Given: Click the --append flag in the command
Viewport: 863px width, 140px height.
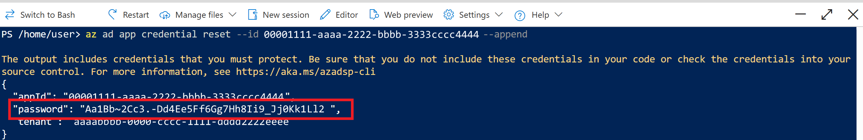Looking at the screenshot, I should pos(505,34).
